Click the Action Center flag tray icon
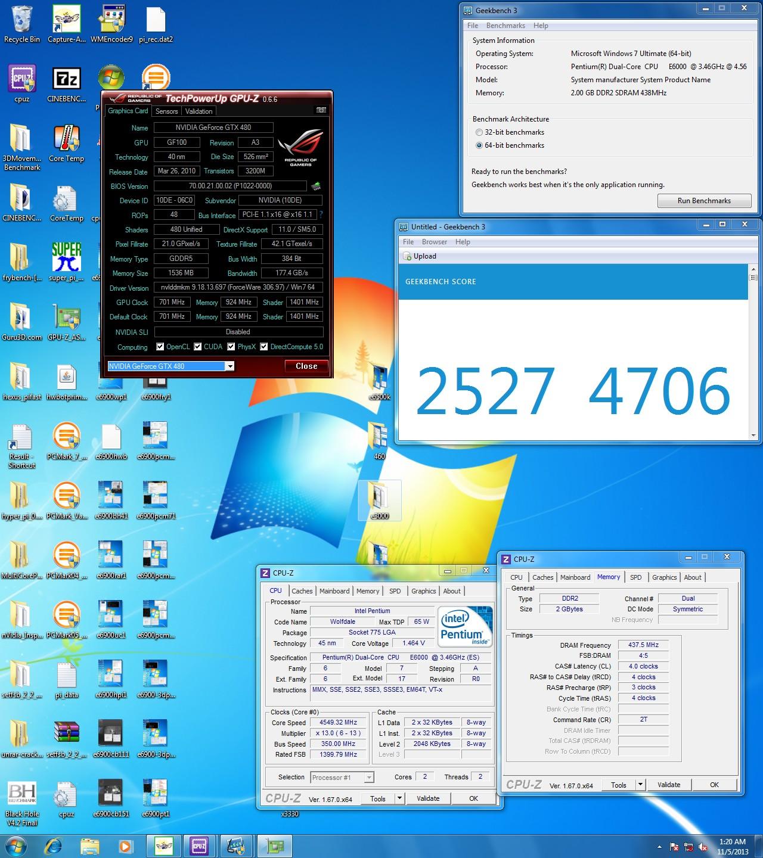The image size is (763, 858). point(674,847)
